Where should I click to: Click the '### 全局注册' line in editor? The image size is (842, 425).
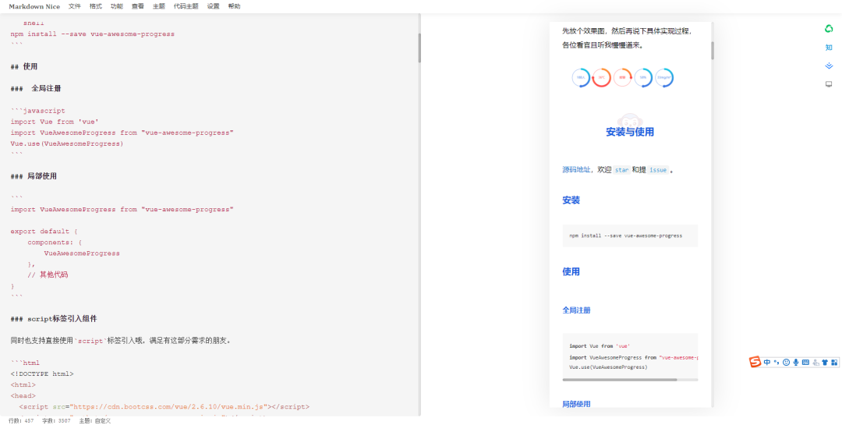coord(35,89)
